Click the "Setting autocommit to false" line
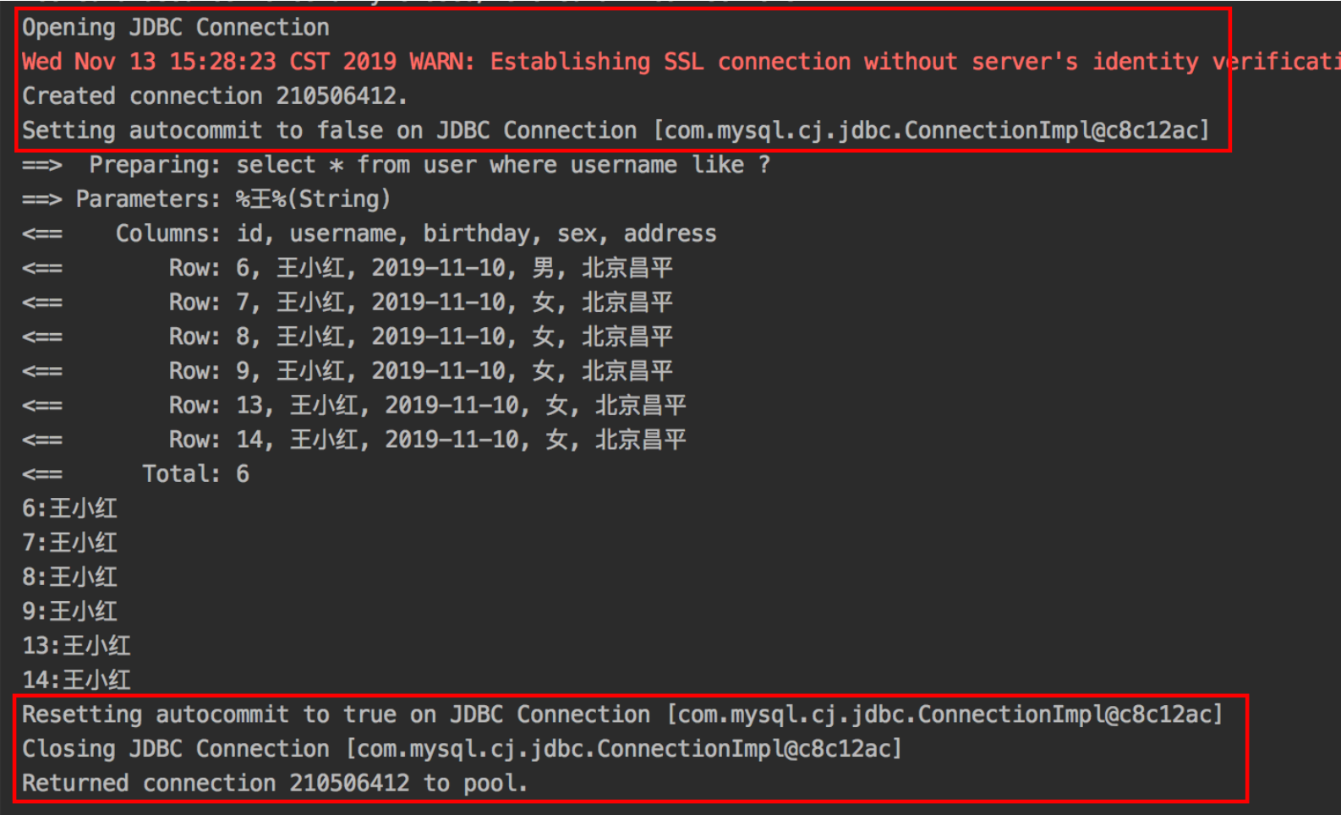Viewport: 1341px width, 815px height. (x=616, y=130)
